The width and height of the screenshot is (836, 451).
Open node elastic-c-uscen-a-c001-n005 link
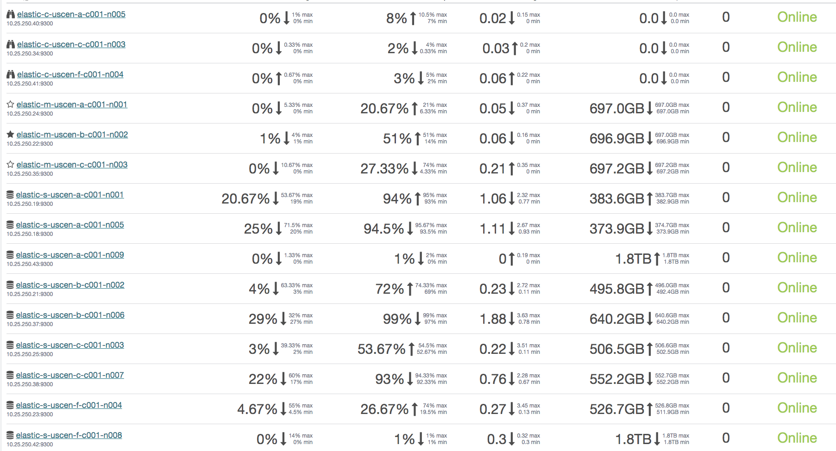tap(71, 14)
